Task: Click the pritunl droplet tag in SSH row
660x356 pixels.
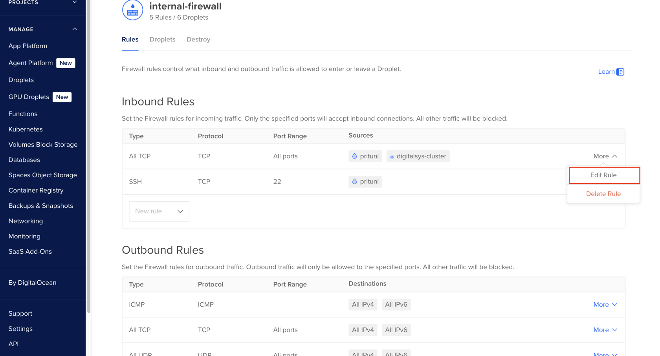Action: tap(365, 182)
